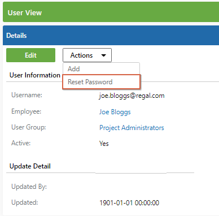The width and height of the screenshot is (219, 216).
Task: Click the blue Details panel header
Action: pyautogui.click(x=111, y=36)
